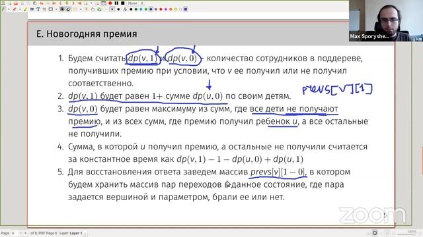Select the Eraser tool
The width and height of the screenshot is (423, 237).
point(15,9)
